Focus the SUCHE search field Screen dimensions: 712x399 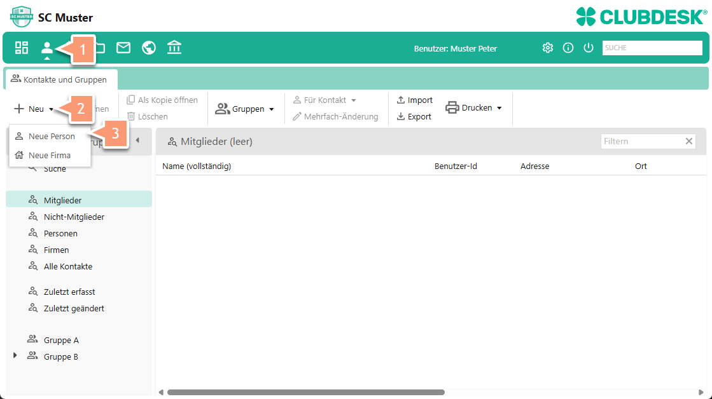tap(652, 48)
